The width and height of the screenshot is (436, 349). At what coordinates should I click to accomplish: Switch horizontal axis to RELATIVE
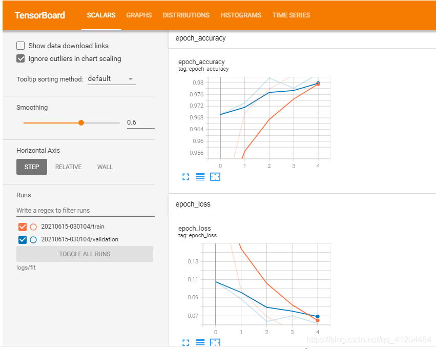click(68, 167)
